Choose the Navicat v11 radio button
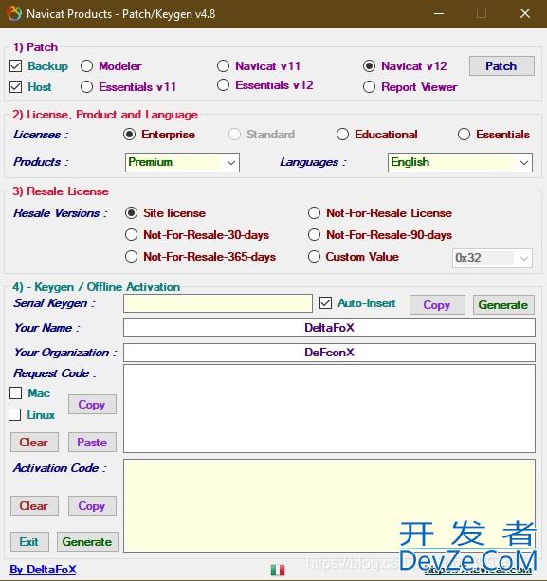The height and width of the screenshot is (581, 547). [223, 66]
